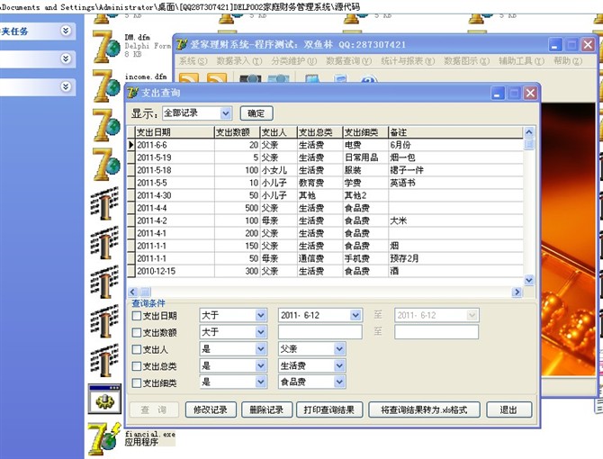This screenshot has width=603, height=459.
Task: Open the 帮助 menu
Action: click(x=568, y=60)
